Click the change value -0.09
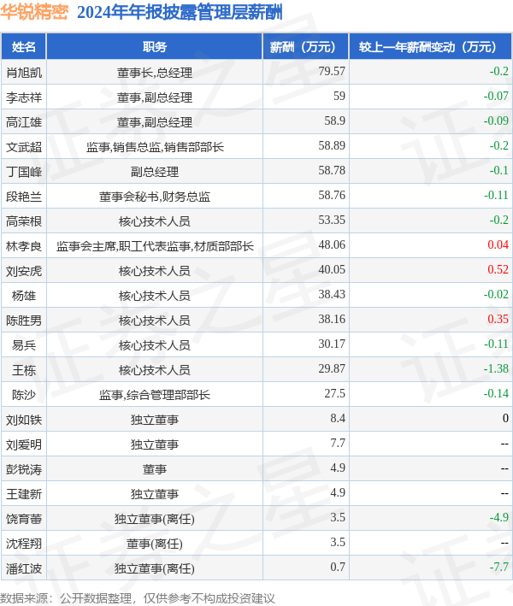Viewport: 513px width, 606px height. pos(496,121)
